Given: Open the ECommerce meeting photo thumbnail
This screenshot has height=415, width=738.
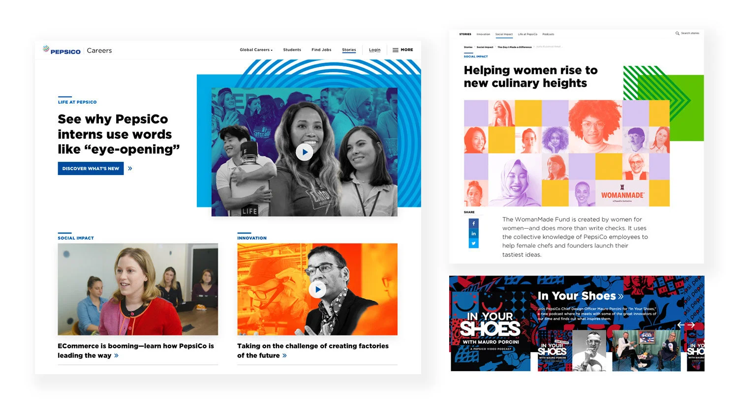Looking at the screenshot, I should [x=138, y=289].
